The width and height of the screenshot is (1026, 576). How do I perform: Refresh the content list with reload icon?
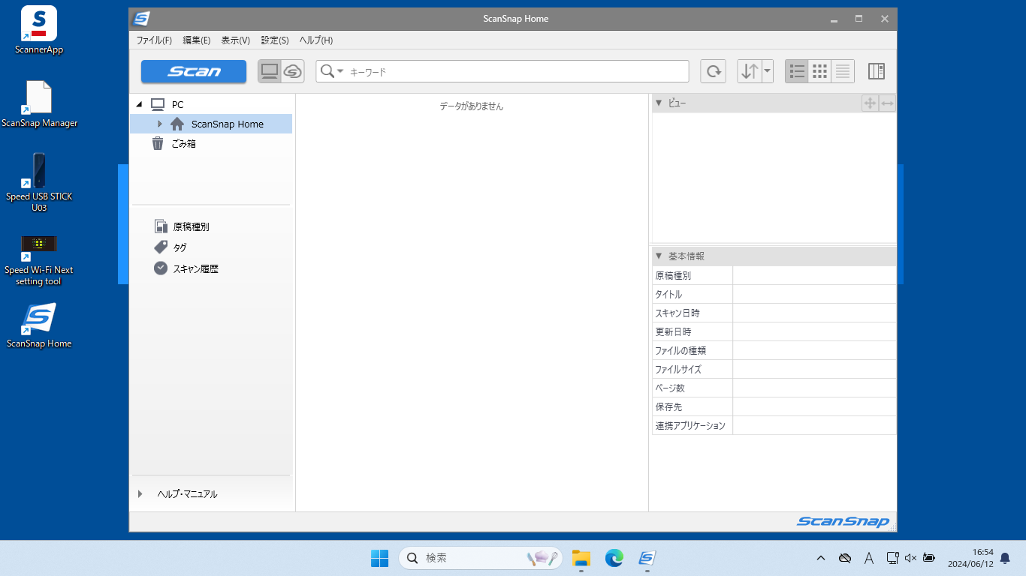pos(714,71)
